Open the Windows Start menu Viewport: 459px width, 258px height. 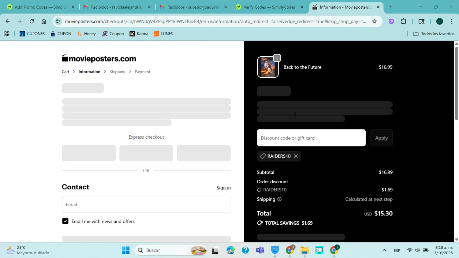pos(125,251)
